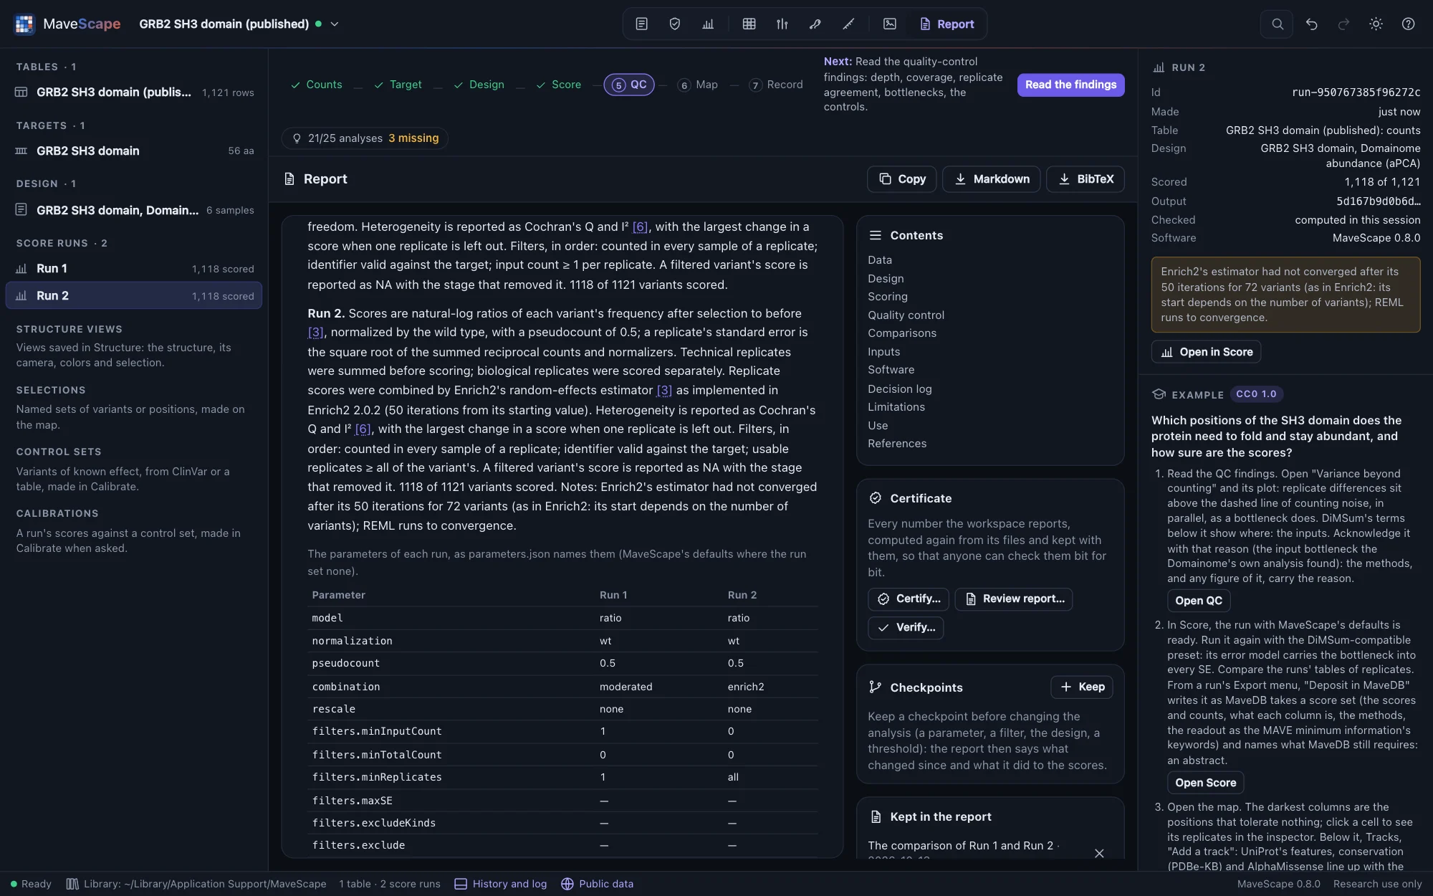Click the Verify... button
Viewport: 1433px width, 896px height.
[x=906, y=627]
